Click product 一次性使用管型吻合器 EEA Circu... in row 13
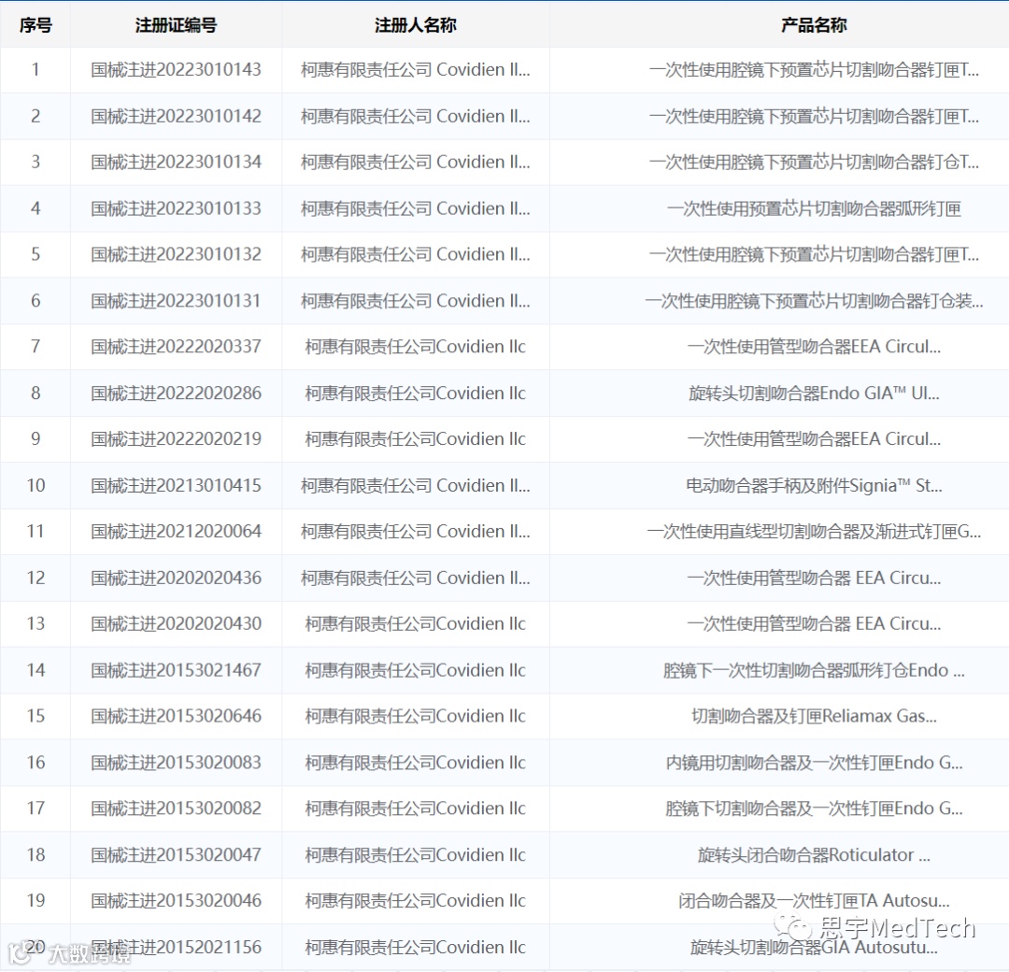Image resolution: width=1009 pixels, height=972 pixels. click(x=814, y=623)
